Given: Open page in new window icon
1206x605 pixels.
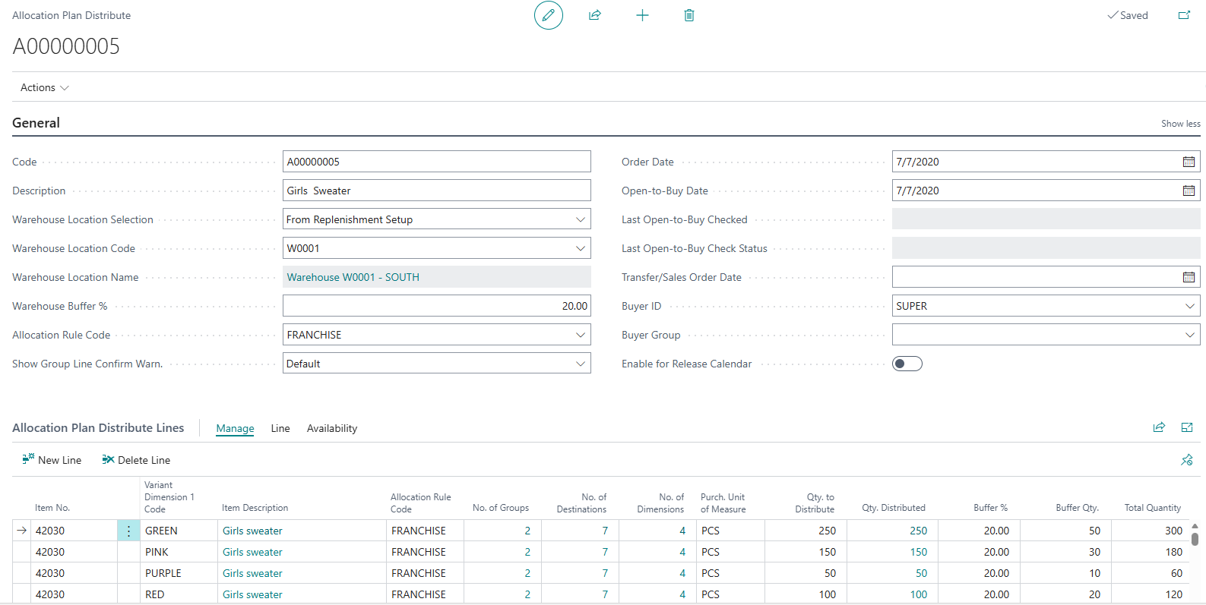Looking at the screenshot, I should click(1184, 15).
